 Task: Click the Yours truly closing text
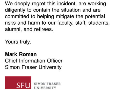click(18, 42)
